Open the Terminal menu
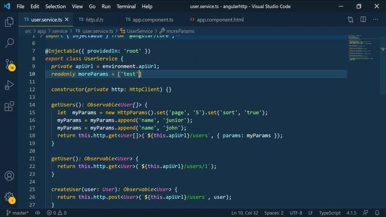Viewport: 386px width, 217px height. point(126,7)
